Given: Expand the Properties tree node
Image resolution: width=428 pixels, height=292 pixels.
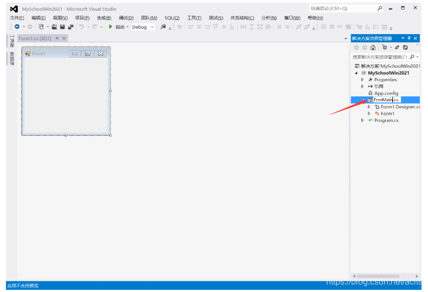Looking at the screenshot, I should pyautogui.click(x=362, y=80).
